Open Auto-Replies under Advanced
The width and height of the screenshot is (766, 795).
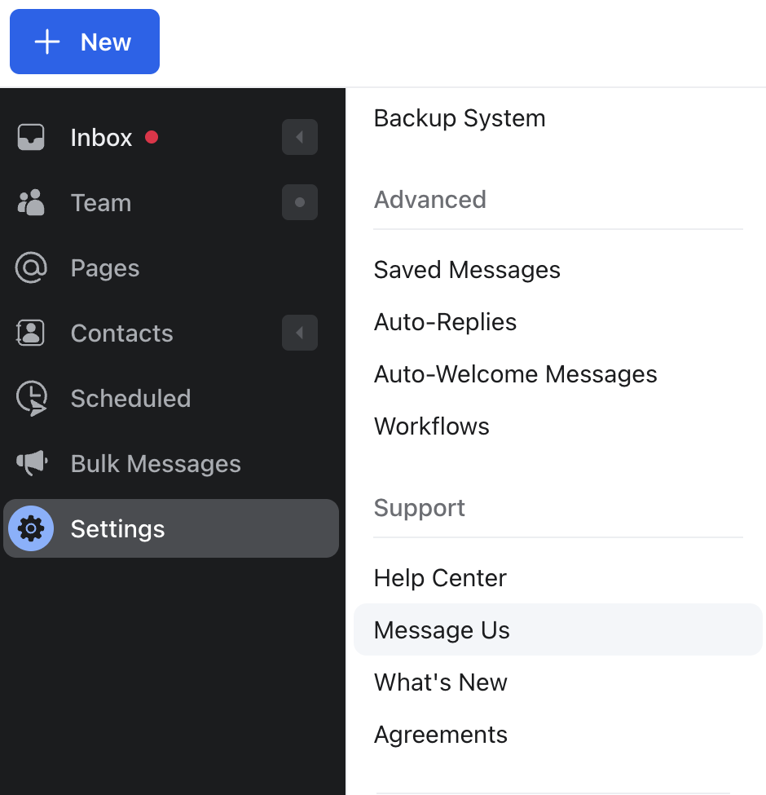click(x=445, y=321)
